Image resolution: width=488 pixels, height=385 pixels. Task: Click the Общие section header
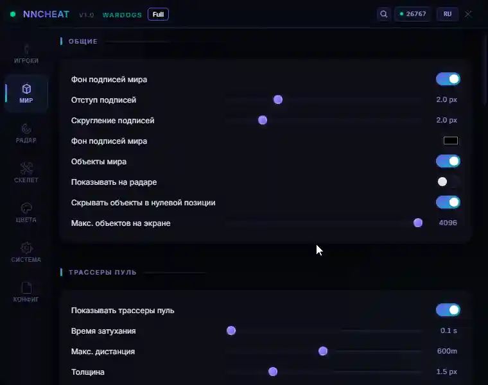pyautogui.click(x=83, y=41)
